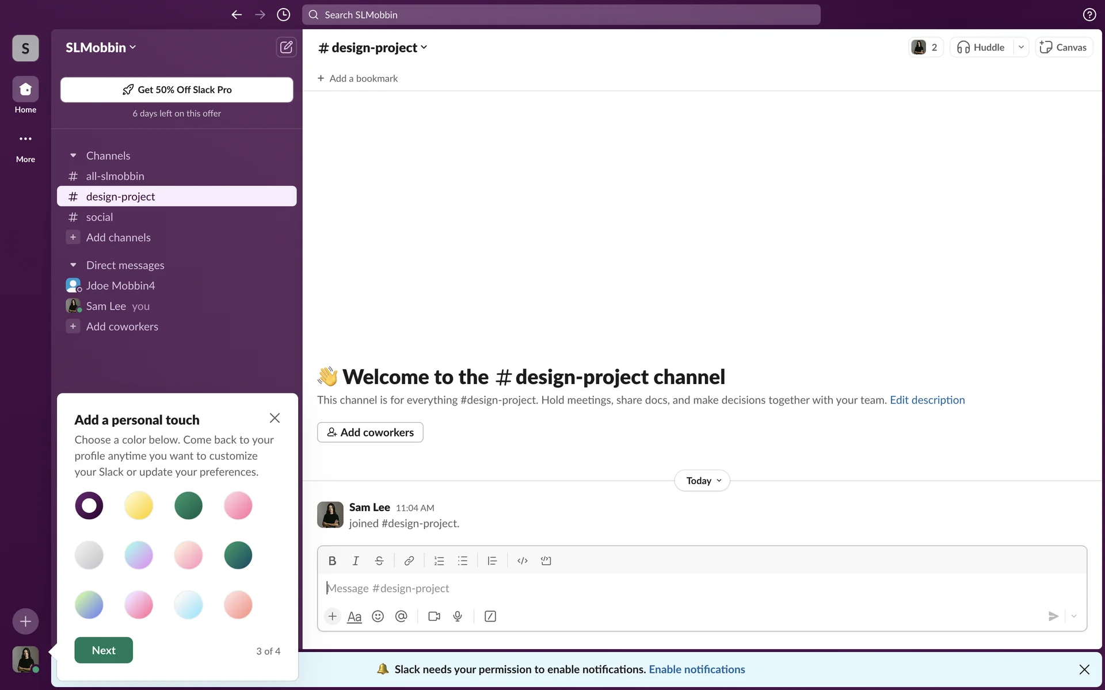Toggle the Aa formatting visibility
This screenshot has width=1105, height=690.
point(355,616)
